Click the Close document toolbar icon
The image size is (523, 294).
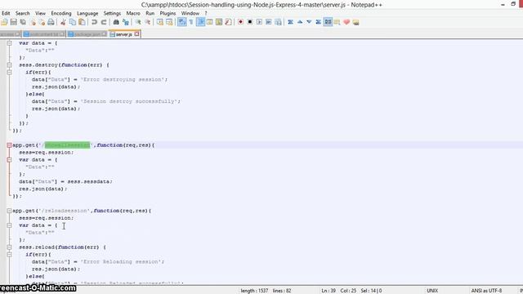pyautogui.click(x=33, y=22)
